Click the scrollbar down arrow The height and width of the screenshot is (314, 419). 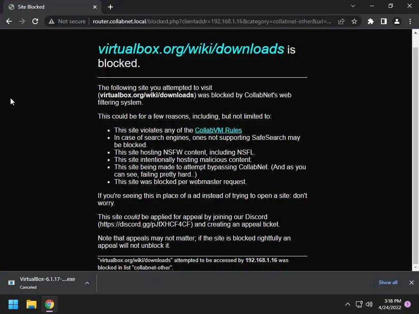(415, 267)
